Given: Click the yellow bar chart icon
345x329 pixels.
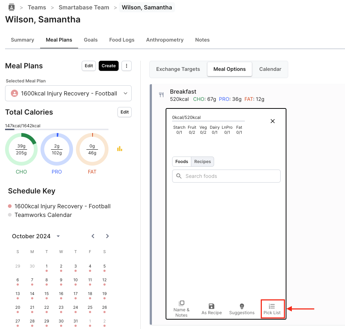Looking at the screenshot, I should (120, 149).
